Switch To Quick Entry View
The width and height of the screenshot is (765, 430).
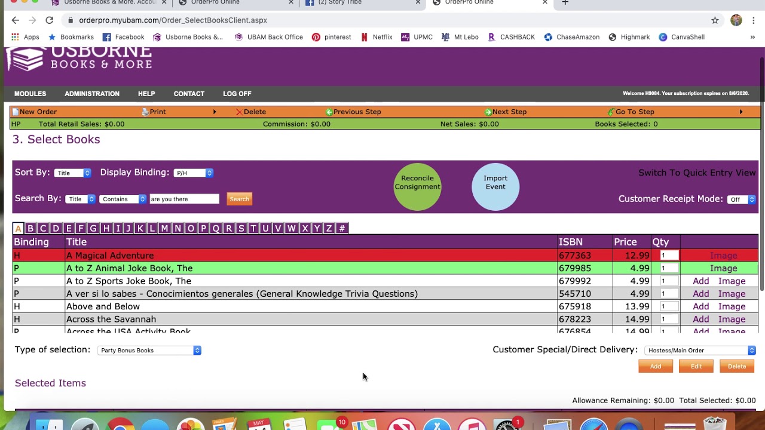click(697, 173)
